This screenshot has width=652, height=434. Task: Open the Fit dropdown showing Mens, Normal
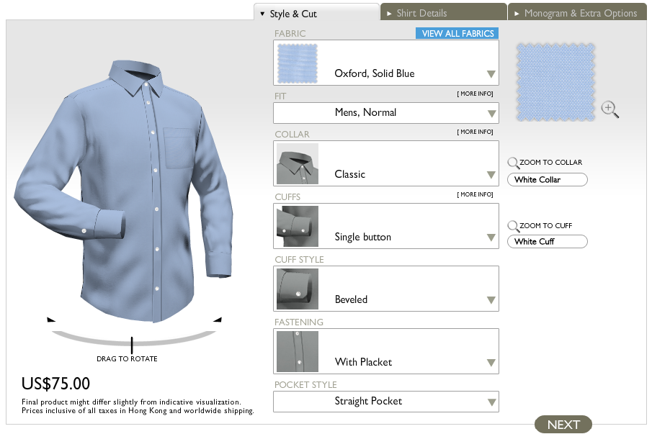click(386, 113)
